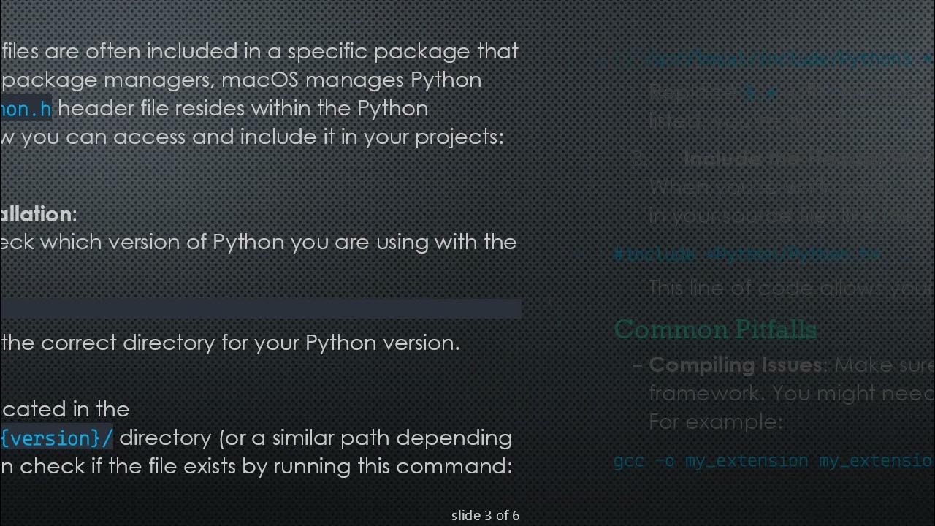Click the 'files are often included' line

click(260, 51)
